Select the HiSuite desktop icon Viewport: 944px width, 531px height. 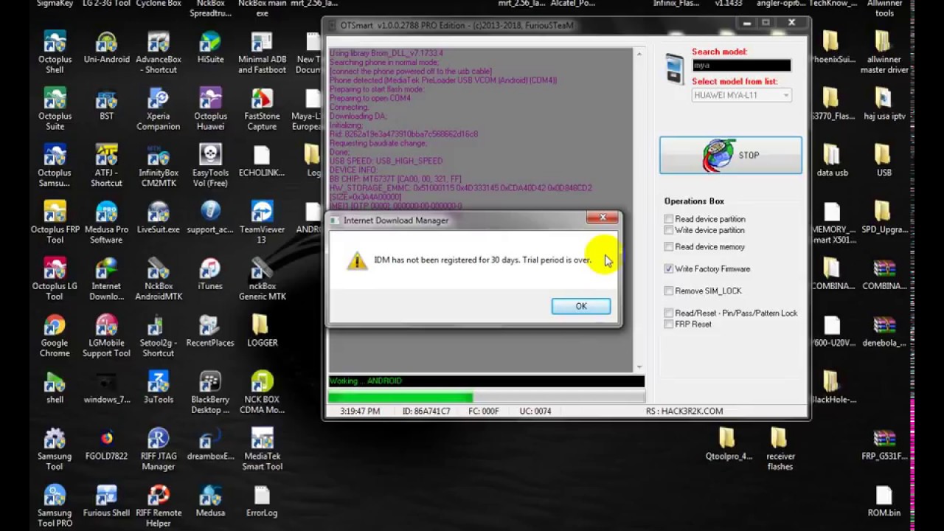pos(210,48)
